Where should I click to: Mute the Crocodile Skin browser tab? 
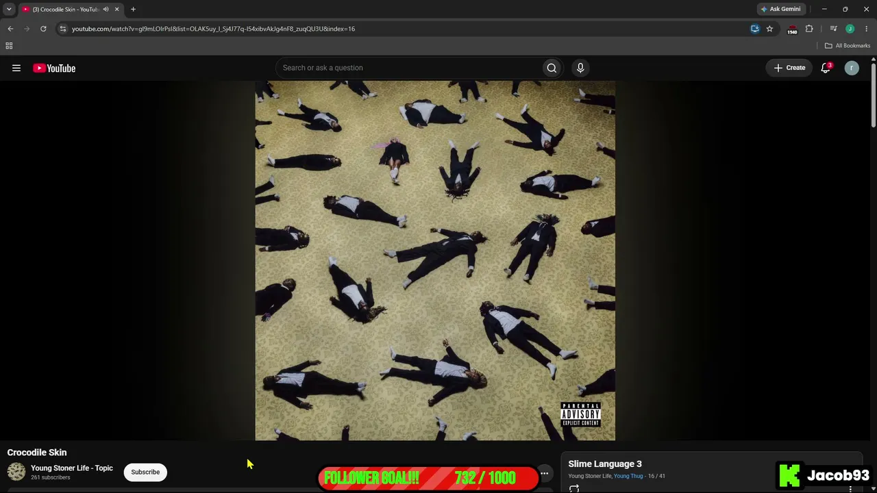(106, 9)
